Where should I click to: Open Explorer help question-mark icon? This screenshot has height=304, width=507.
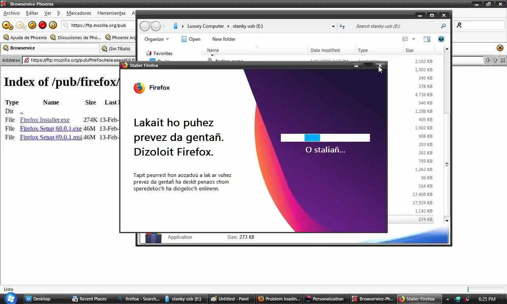tap(441, 39)
